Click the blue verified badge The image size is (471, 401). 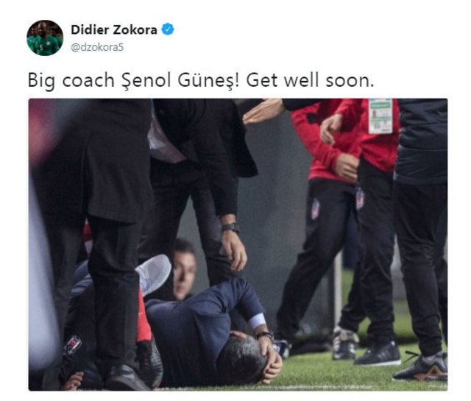(168, 29)
